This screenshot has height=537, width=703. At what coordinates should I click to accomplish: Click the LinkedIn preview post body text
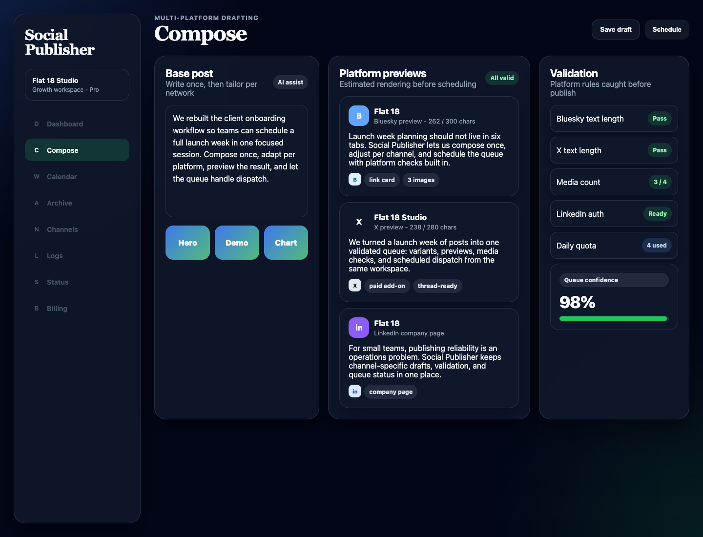(x=425, y=361)
